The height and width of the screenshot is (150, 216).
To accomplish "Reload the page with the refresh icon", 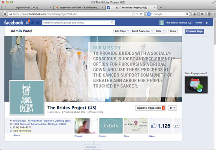I will [141, 14].
